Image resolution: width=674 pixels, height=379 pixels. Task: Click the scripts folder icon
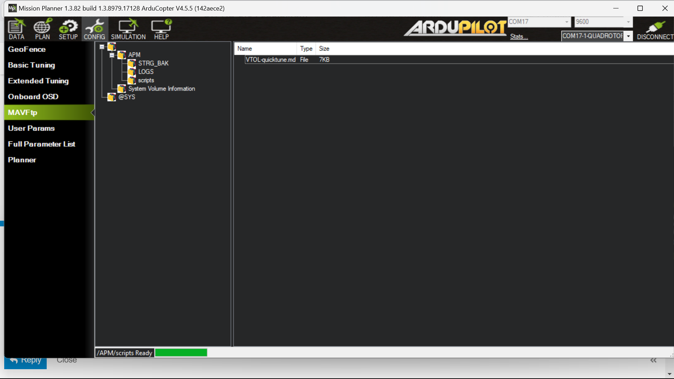point(132,80)
